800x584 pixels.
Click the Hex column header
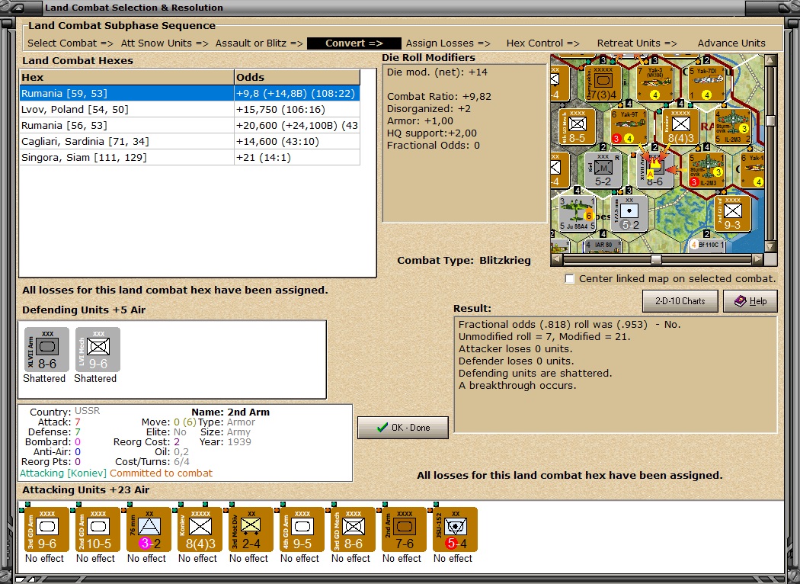(x=126, y=77)
